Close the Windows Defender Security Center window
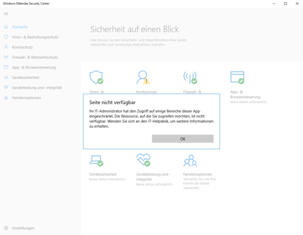303x235 pixels. [297, 4]
